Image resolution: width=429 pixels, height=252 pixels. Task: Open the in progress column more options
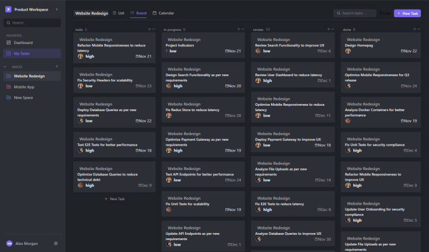[242, 29]
